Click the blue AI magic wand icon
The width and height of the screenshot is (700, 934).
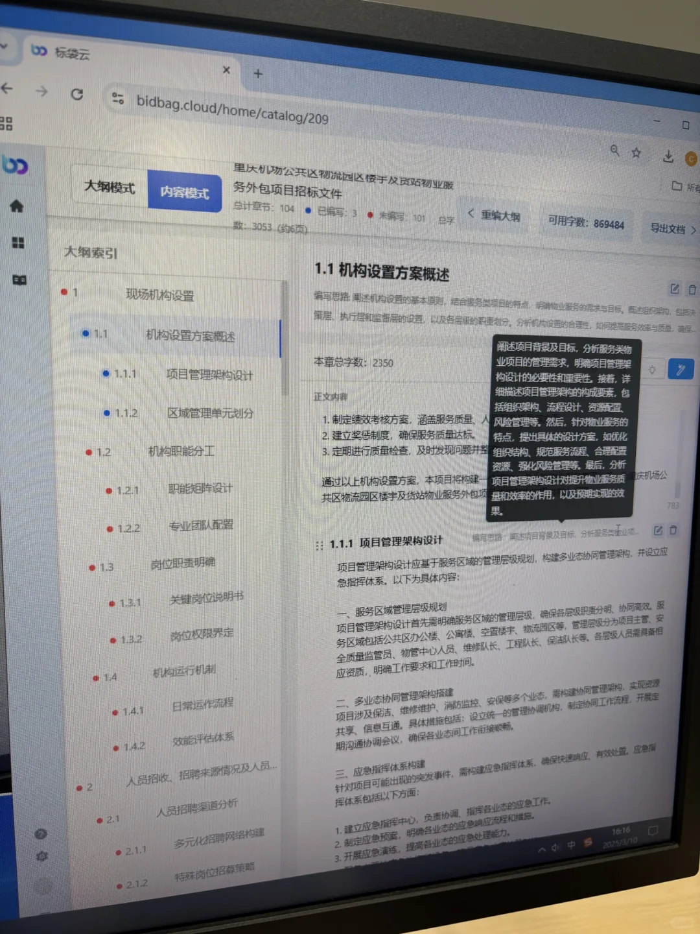coord(681,370)
